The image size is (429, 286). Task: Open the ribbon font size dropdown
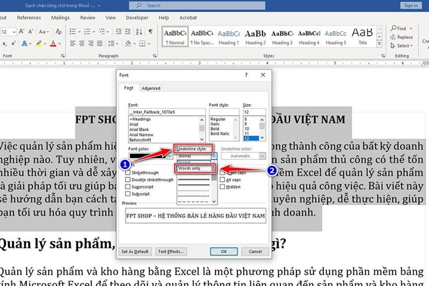click(14, 32)
